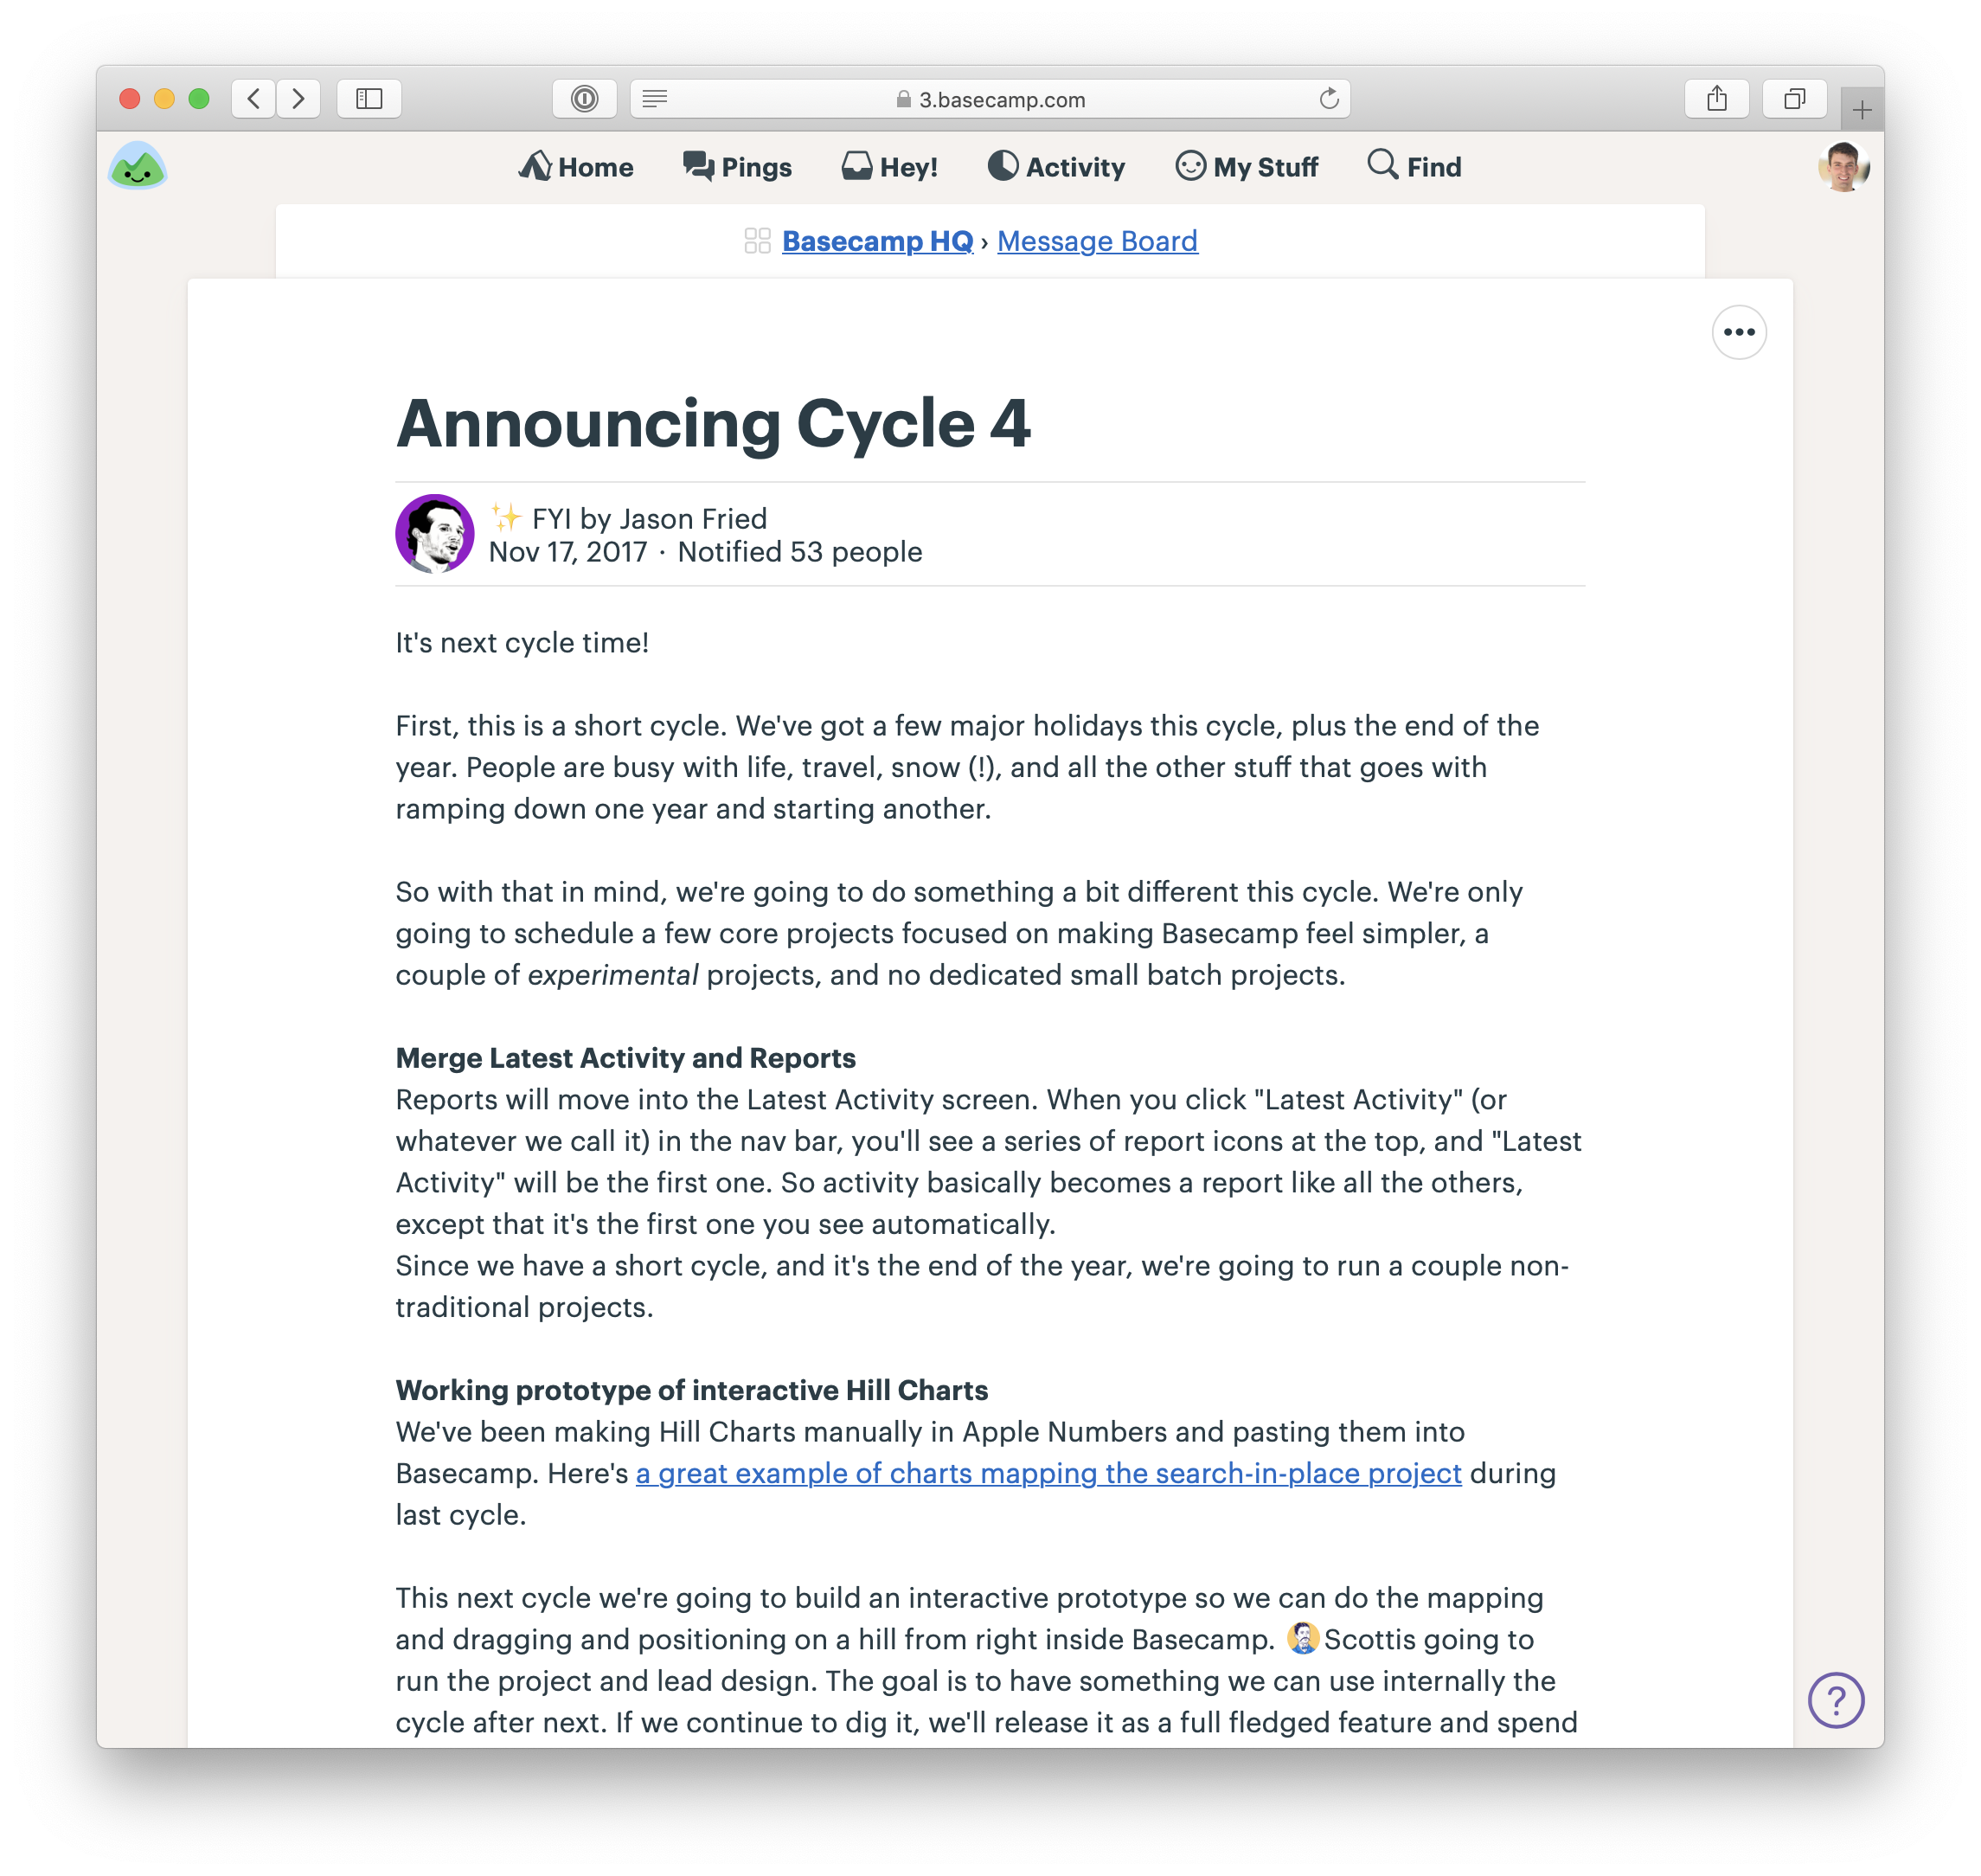
Task: Toggle the Safari sidebar button
Action: [x=369, y=99]
